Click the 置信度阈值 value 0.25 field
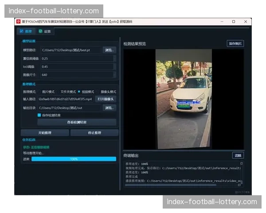Image resolution: width=266 pixels, height=213 pixels. point(77,59)
